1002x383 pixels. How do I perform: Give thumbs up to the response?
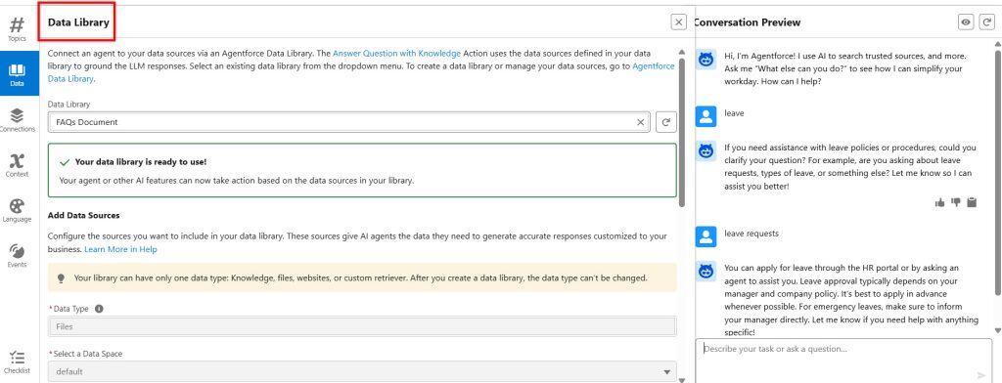click(939, 202)
